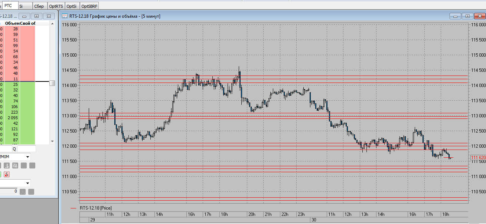The width and height of the screenshot is (486, 224).
Task: Select the best bid row with volume 25
Action: tap(17, 84)
